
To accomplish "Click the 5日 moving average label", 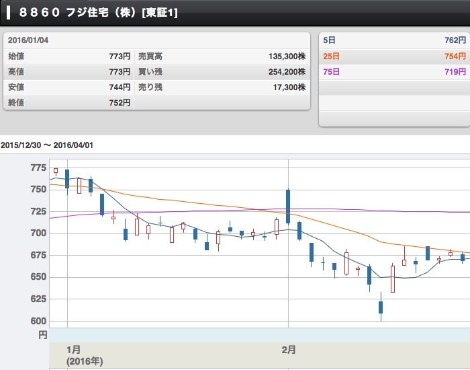I will [330, 40].
